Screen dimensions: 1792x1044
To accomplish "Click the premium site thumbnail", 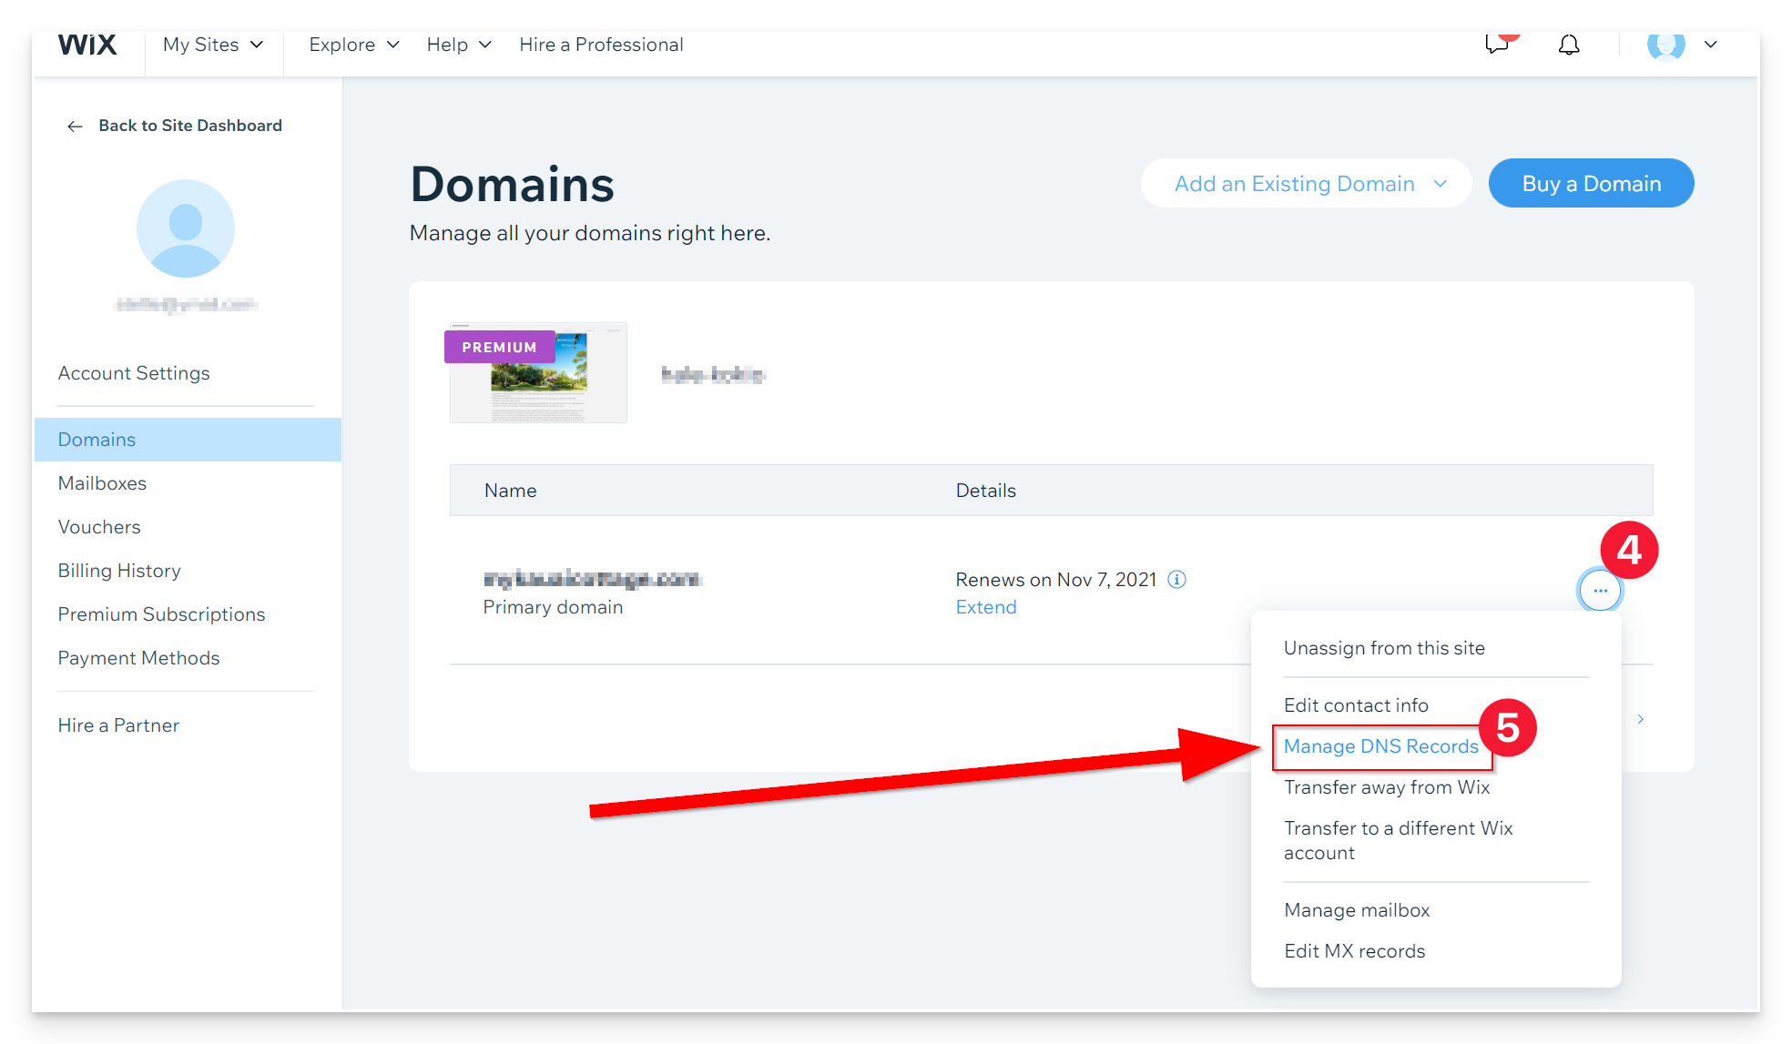I will [x=538, y=373].
